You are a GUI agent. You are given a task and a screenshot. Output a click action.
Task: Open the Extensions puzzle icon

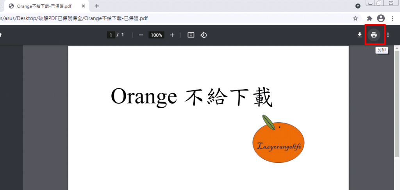tap(370, 18)
